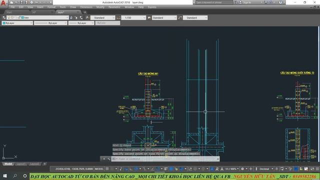The height and width of the screenshot is (180, 320).
Task: Click the Clean Screen icon in status bar
Action: click(312, 169)
